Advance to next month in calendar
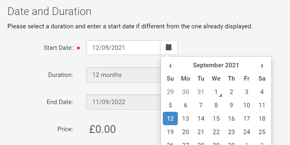 (x=262, y=65)
